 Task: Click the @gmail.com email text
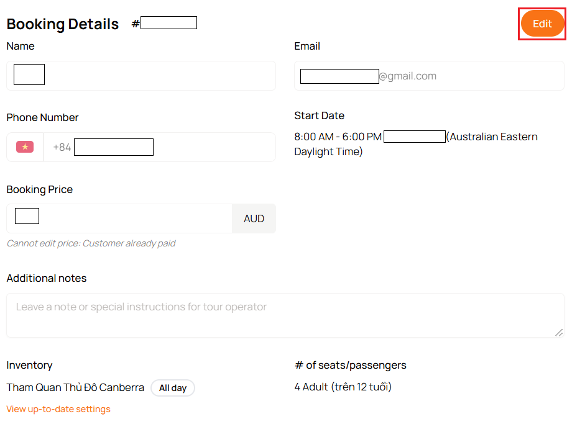tap(408, 76)
